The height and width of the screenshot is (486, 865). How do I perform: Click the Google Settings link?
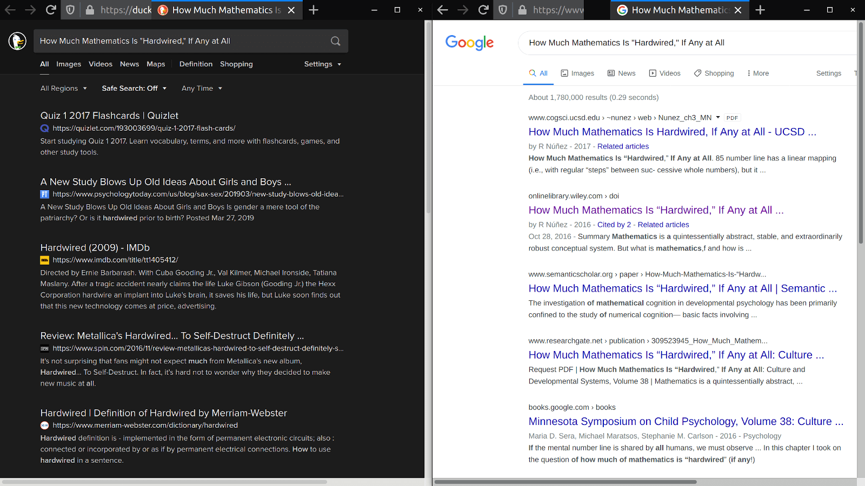[x=829, y=73]
